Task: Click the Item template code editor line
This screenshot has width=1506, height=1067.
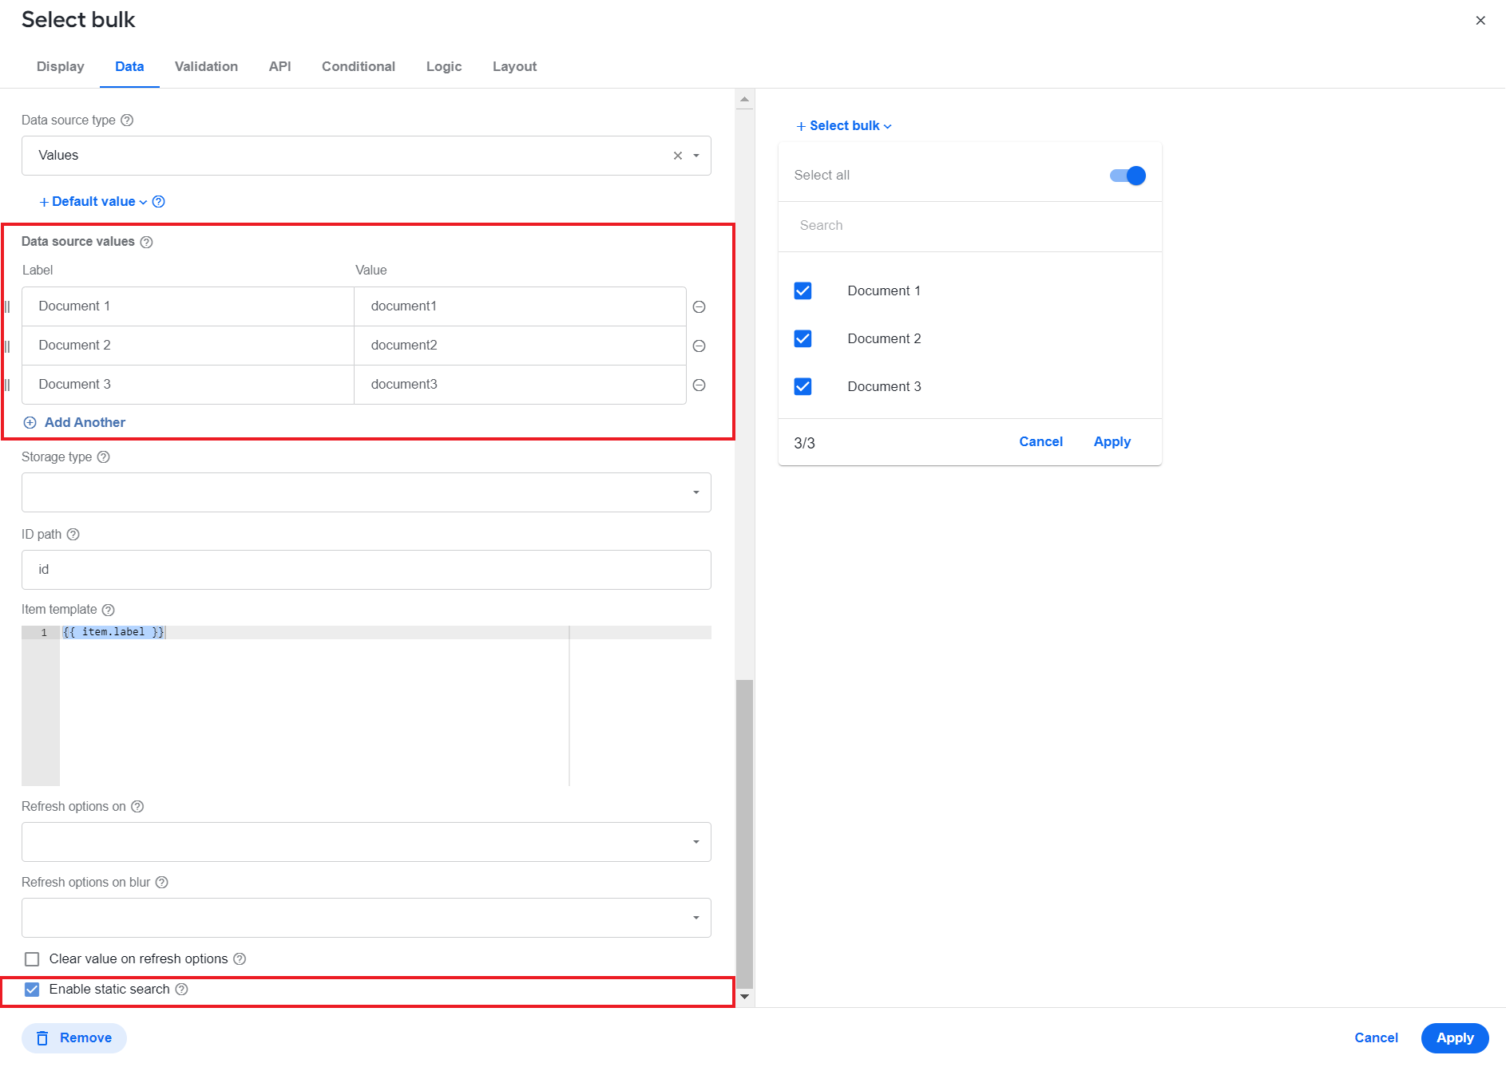Action: pyautogui.click(x=386, y=633)
